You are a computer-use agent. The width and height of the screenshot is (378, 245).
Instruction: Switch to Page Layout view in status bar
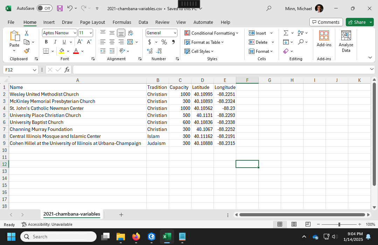tap(294, 224)
